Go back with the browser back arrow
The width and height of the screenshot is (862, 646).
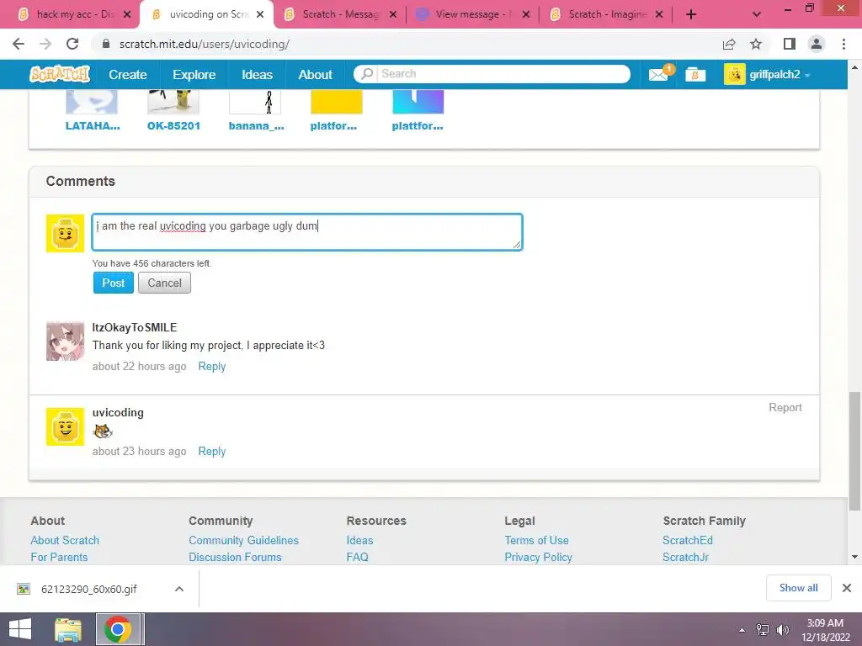(x=19, y=44)
